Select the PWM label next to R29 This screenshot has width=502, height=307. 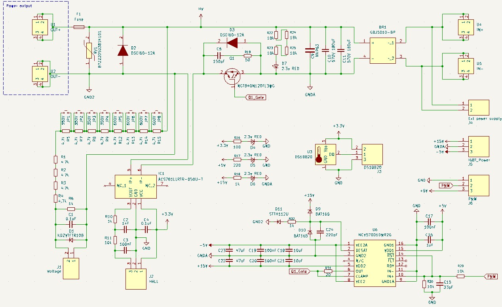[491, 277]
